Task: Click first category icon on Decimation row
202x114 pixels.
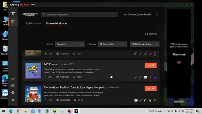Action: click(x=136, y=100)
